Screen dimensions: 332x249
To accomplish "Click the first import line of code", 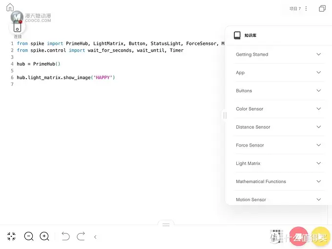I will [121, 43].
